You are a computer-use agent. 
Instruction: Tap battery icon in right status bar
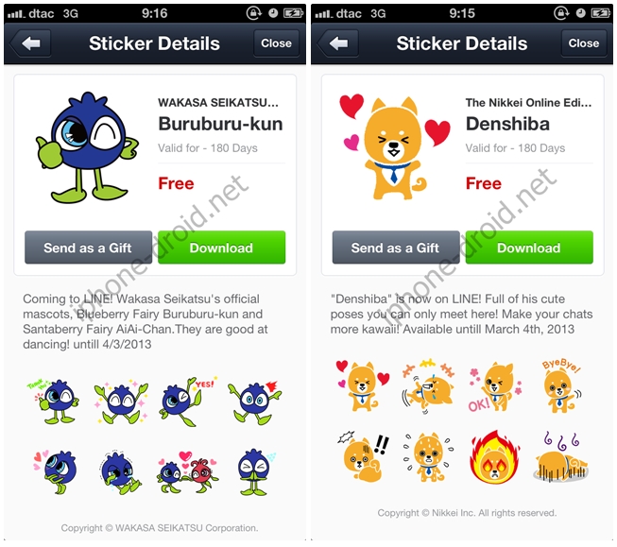coord(601,13)
